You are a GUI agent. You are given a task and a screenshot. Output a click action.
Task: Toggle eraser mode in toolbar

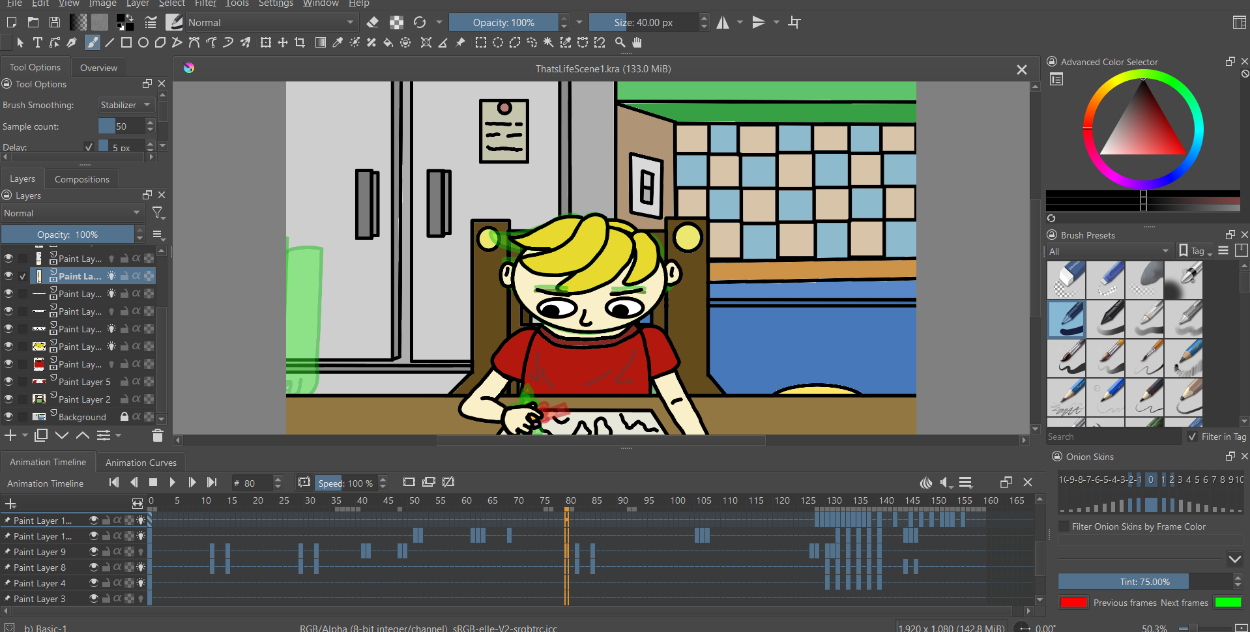click(x=373, y=23)
